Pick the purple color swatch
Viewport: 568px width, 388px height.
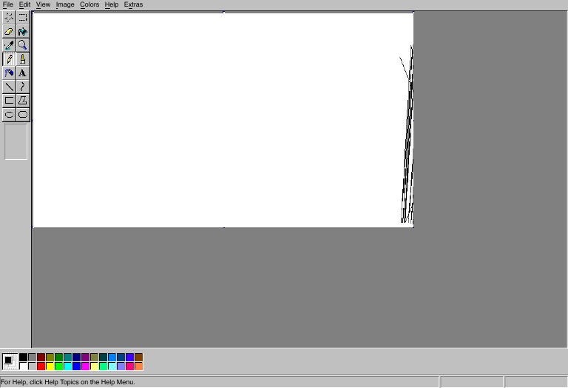(86, 358)
